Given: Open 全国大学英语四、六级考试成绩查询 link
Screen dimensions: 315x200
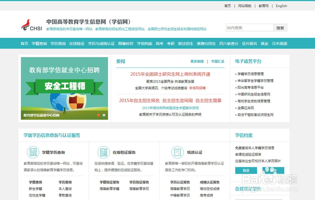Looking at the screenshot, I should point(161,88).
